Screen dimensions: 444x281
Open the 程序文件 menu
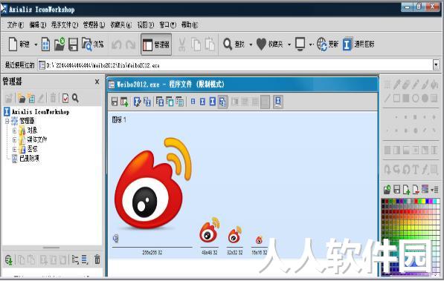coord(65,25)
